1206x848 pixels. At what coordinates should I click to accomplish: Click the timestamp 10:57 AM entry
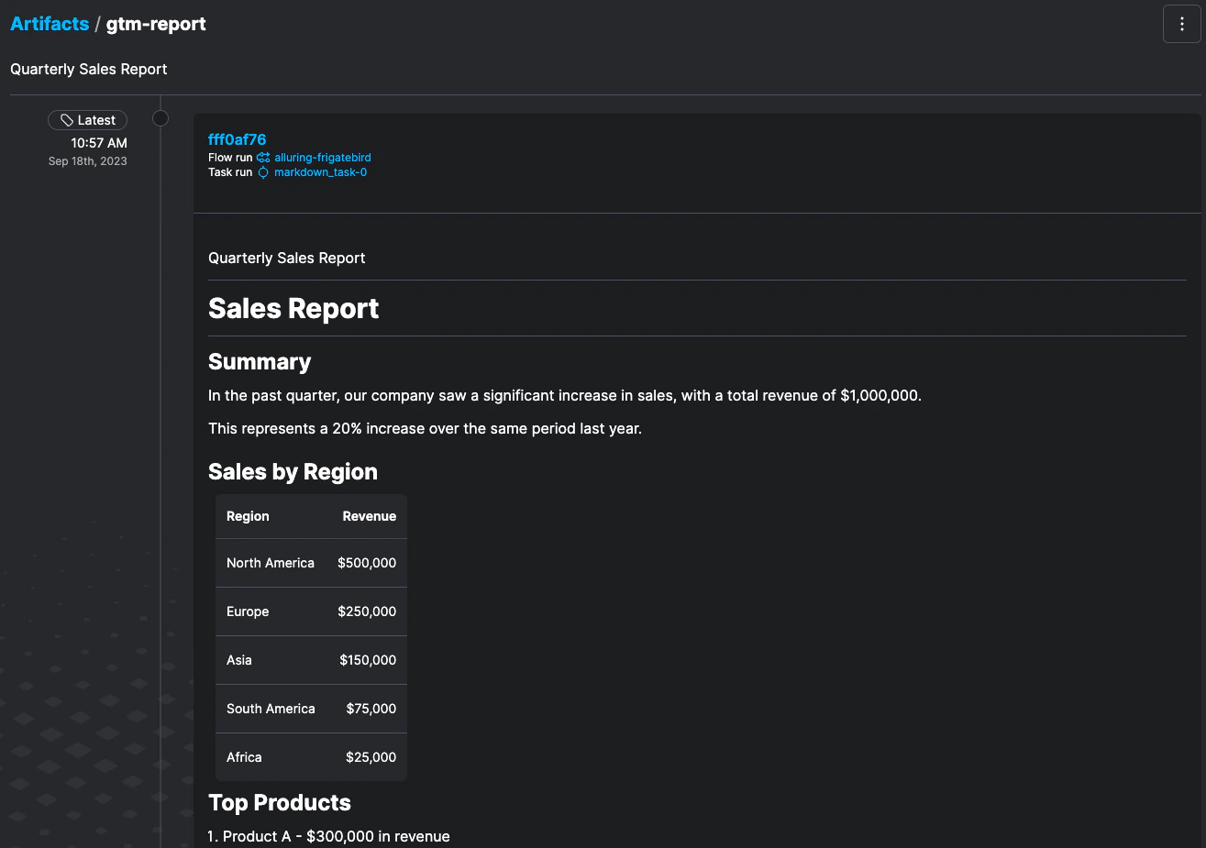click(101, 142)
